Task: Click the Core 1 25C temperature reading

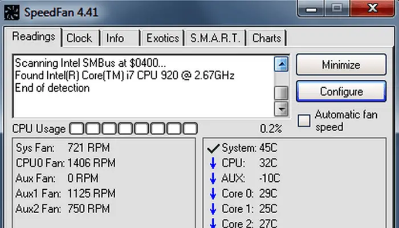Action: (250, 209)
